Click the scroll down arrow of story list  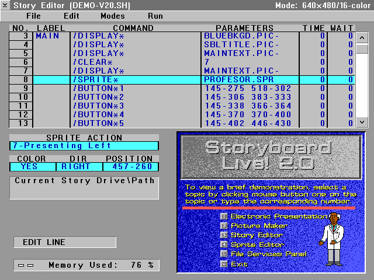362,122
